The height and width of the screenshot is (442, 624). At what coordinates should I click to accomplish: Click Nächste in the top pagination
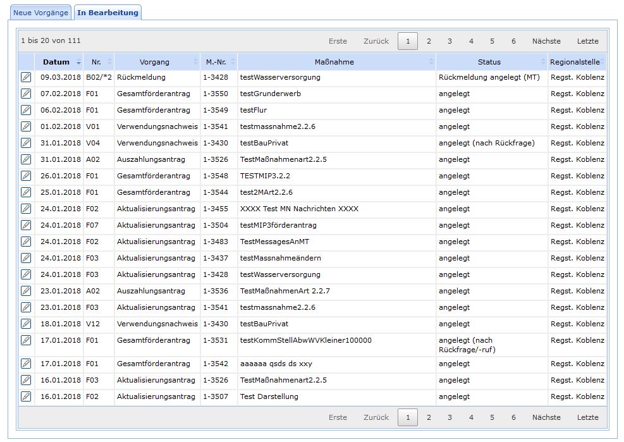[x=546, y=41]
